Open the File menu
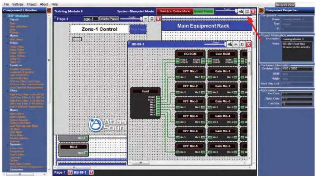Screen dimensions: 316x176 coord(6,4)
